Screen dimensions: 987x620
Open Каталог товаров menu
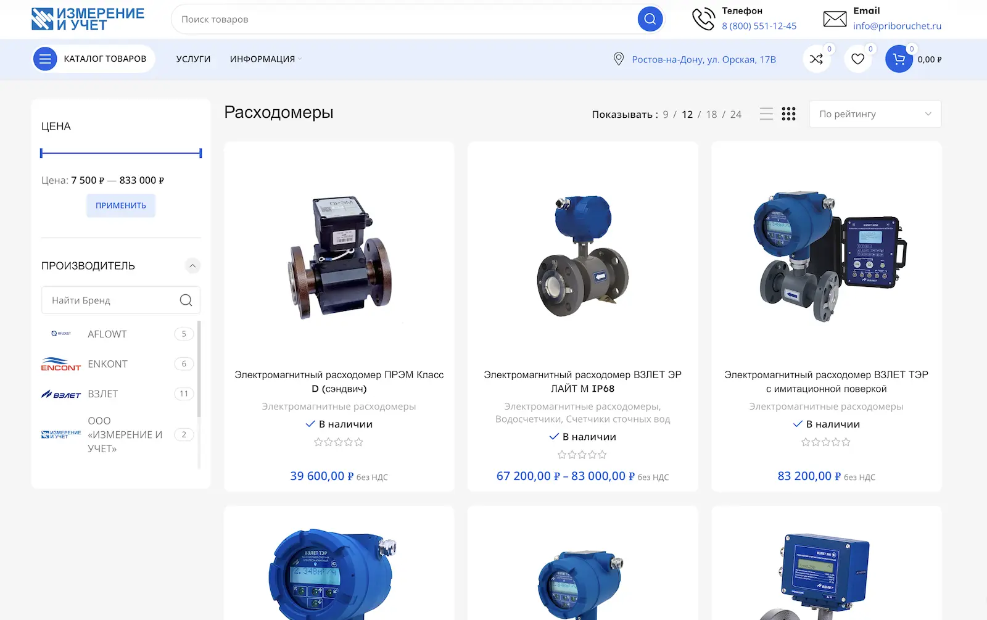(x=93, y=59)
